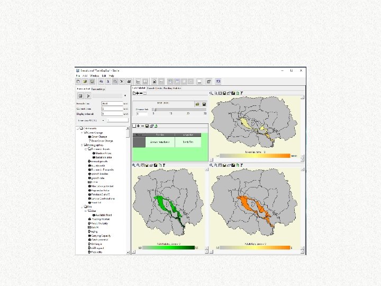Image resolution: width=381 pixels, height=286 pixels.
Task: Click the slider handle in the slider panel
Action: pyautogui.click(x=155, y=110)
